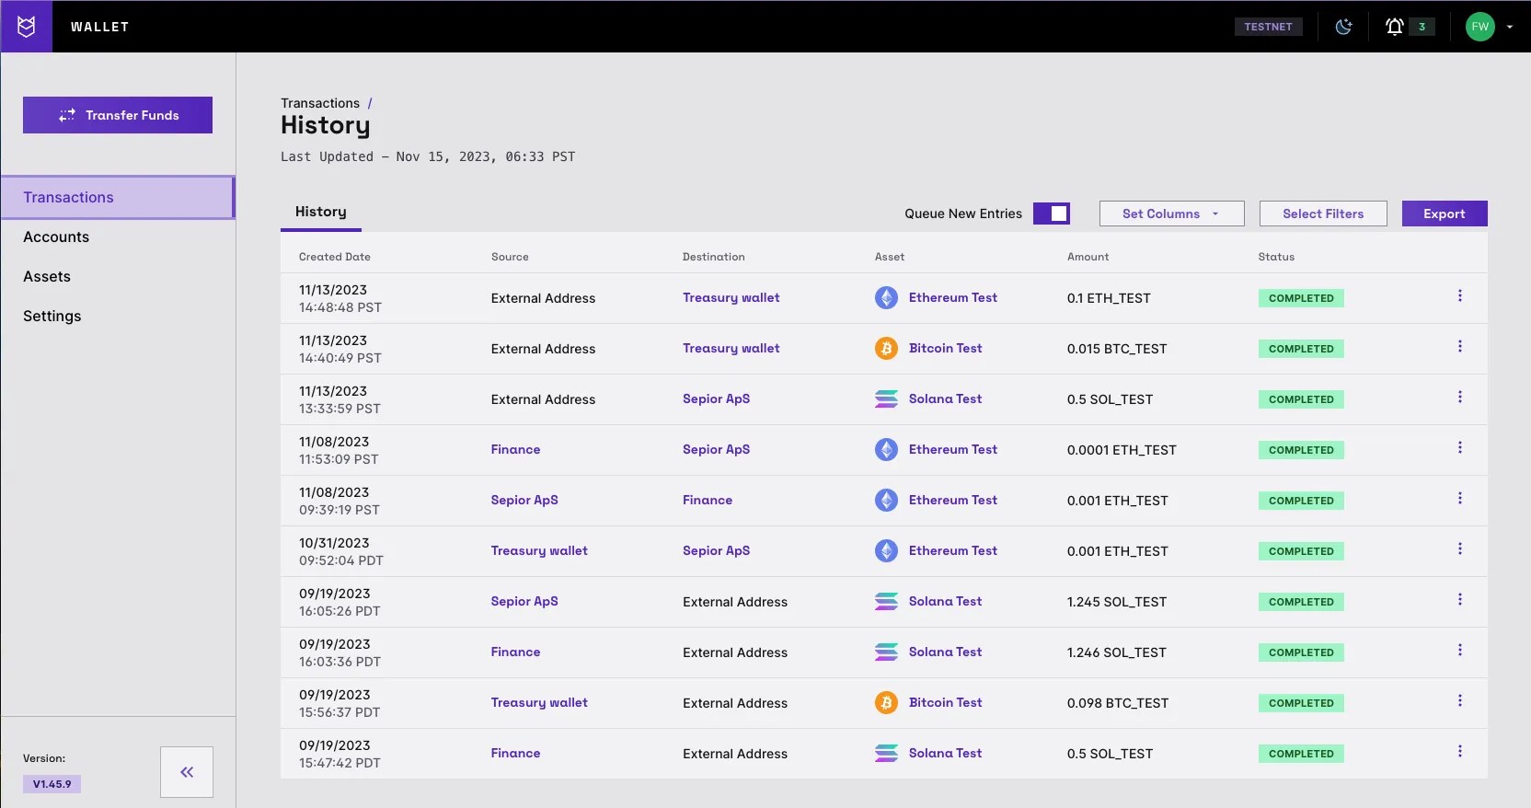
Task: Click Bitcoin icon in 14:40:49 PST row
Action: [x=886, y=348]
